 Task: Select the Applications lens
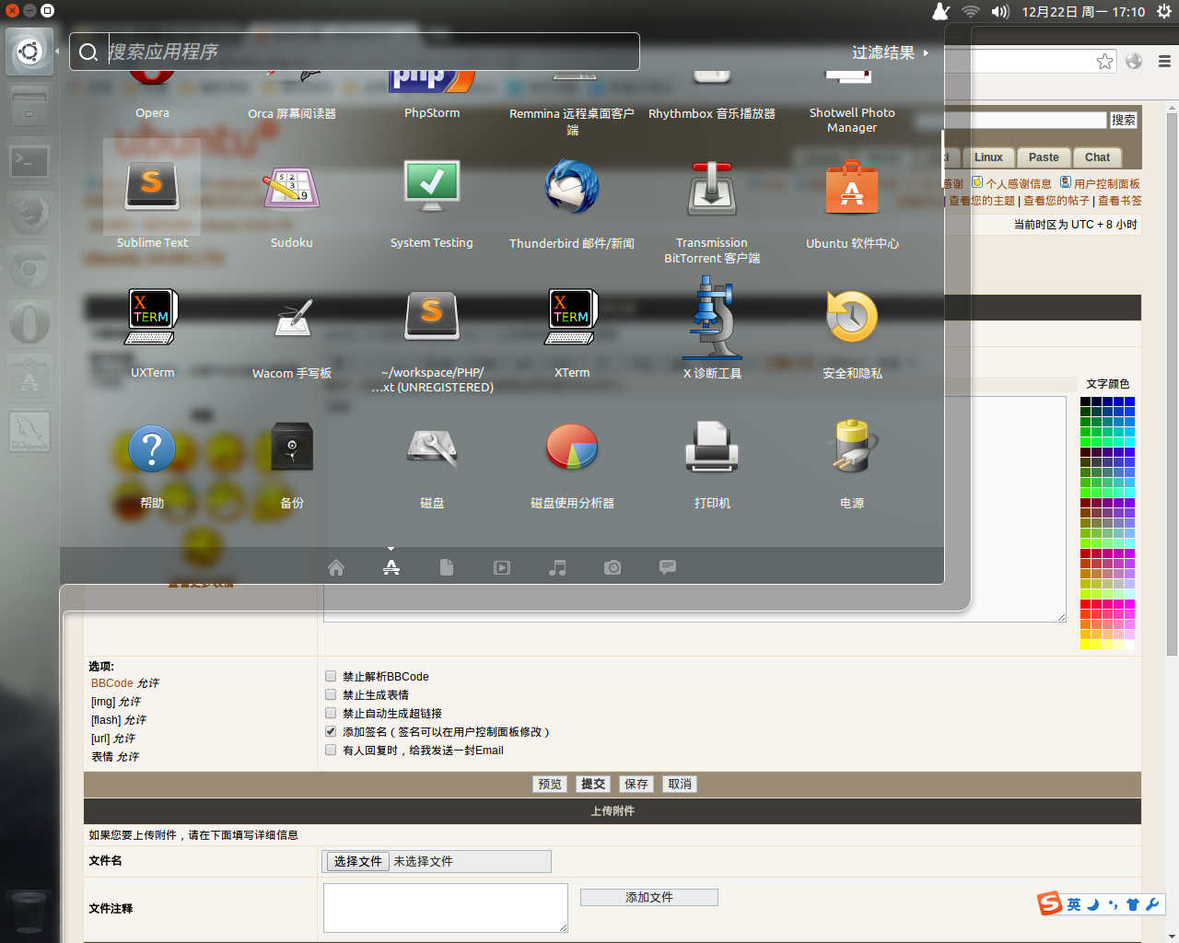coord(391,567)
